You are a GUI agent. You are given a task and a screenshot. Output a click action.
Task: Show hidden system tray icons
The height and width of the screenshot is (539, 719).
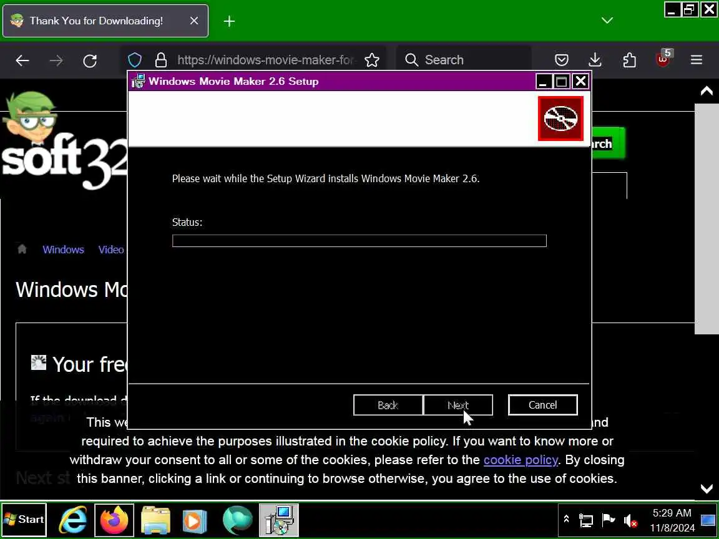click(x=566, y=519)
